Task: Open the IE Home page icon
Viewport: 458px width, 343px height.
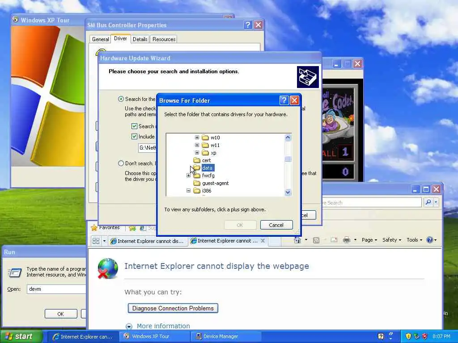Action: (297, 240)
